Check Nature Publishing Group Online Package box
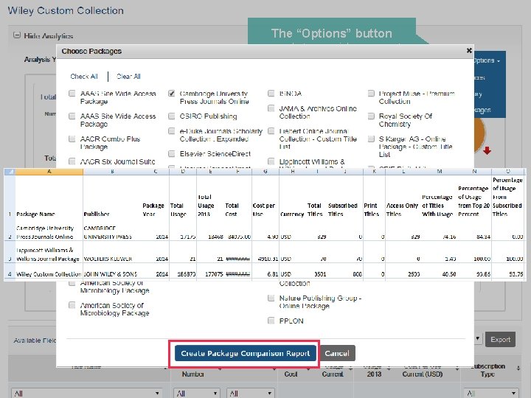The height and width of the screenshot is (398, 531). coord(271,298)
